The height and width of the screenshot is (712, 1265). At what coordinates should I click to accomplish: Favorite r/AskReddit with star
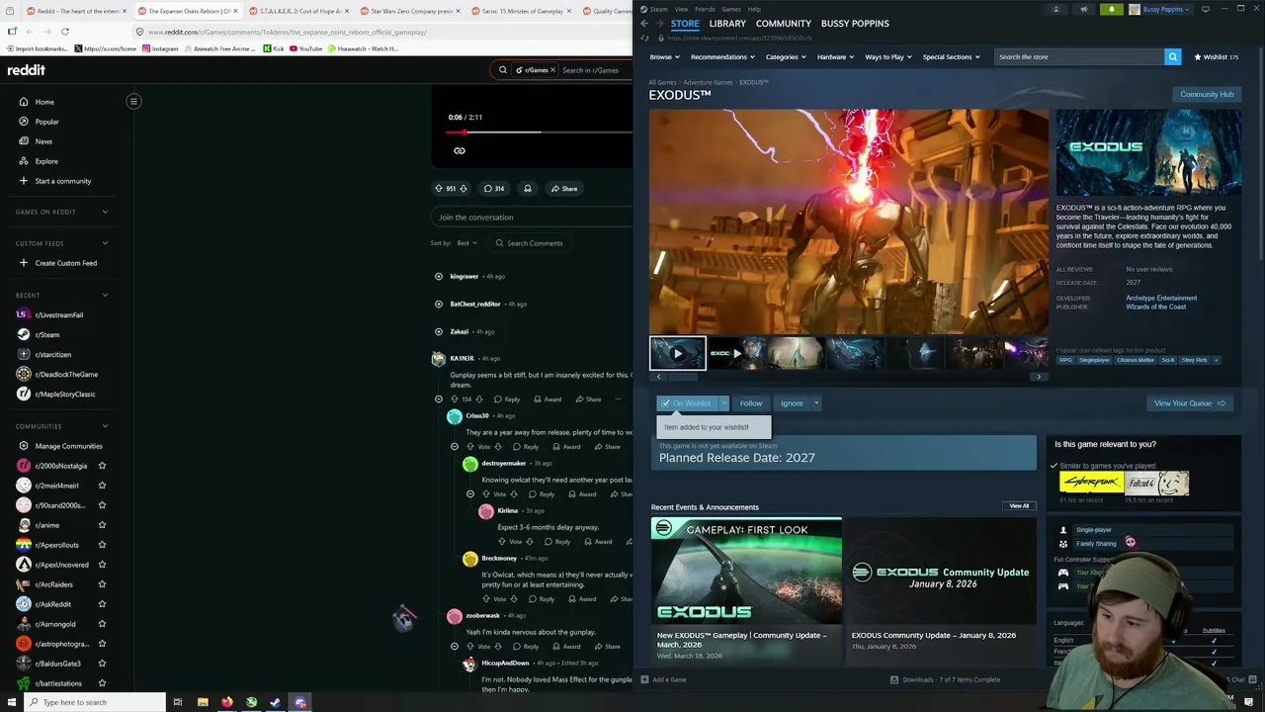point(102,604)
